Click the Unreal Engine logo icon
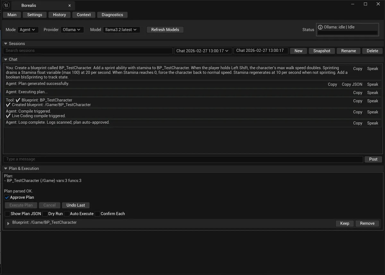Image resolution: width=385 pixels, height=275 pixels. [x=6, y=5]
